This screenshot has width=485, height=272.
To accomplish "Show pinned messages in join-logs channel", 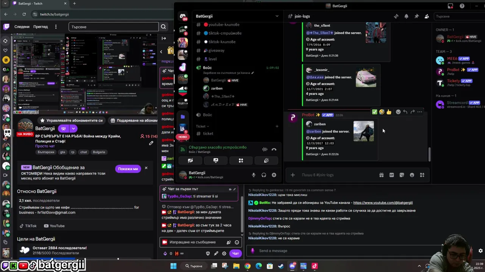I will click(x=416, y=16).
